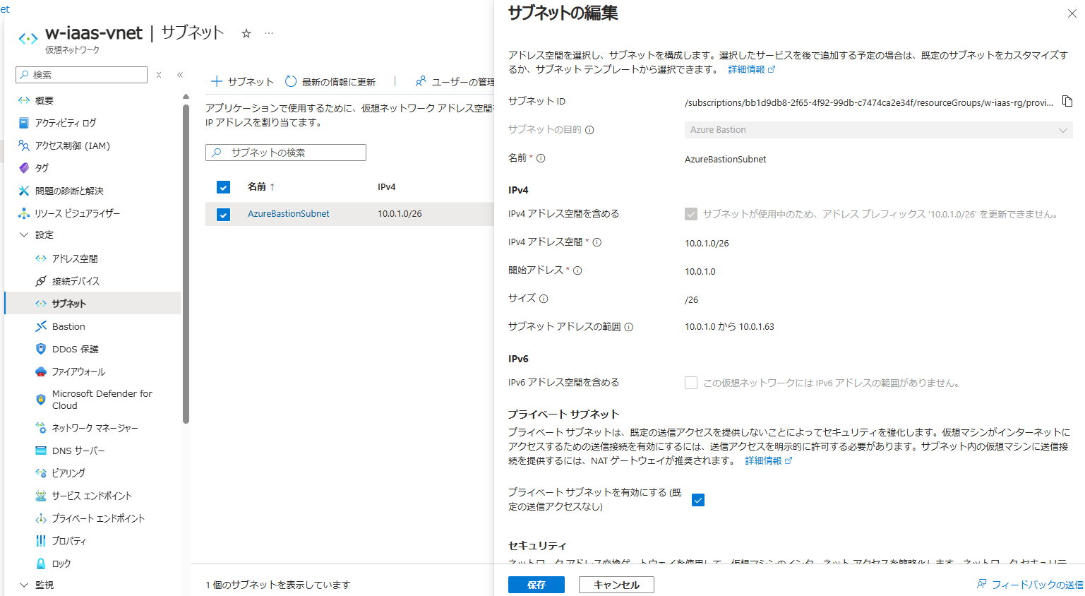Open the more options ellipsis near title

coord(269,33)
